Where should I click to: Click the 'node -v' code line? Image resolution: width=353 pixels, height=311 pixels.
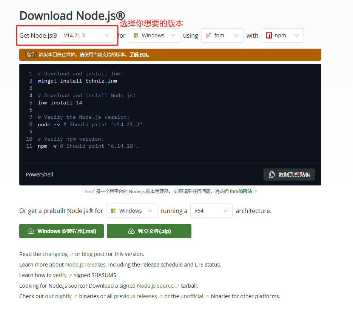pos(91,124)
